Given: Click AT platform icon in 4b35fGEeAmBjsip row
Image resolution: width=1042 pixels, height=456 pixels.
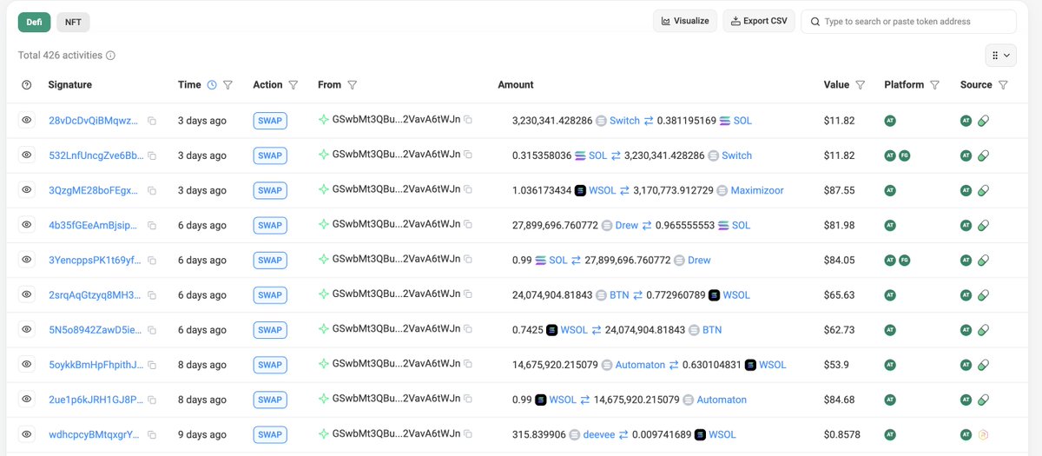Looking at the screenshot, I should coord(890,226).
